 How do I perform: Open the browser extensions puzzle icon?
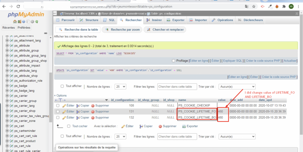pos(284,7)
